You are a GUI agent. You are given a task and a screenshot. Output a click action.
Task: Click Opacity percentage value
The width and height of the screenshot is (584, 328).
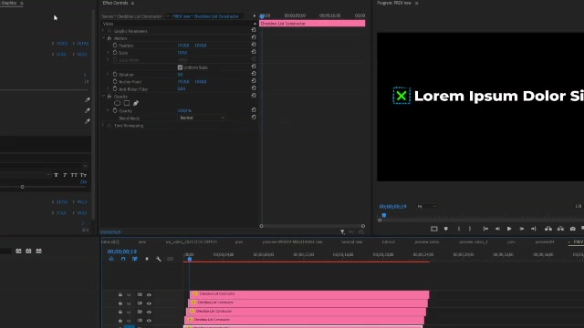coord(184,110)
